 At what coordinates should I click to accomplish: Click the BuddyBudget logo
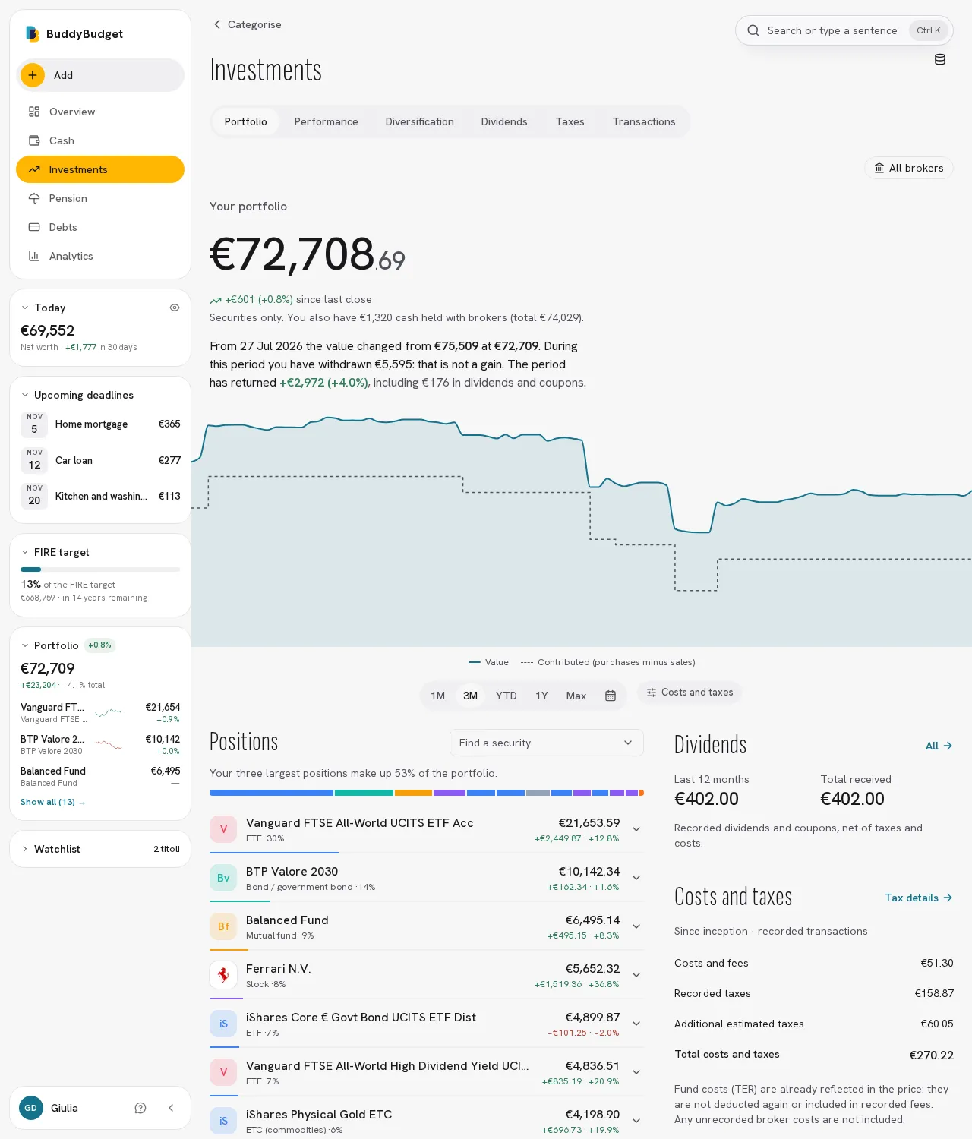pos(33,33)
